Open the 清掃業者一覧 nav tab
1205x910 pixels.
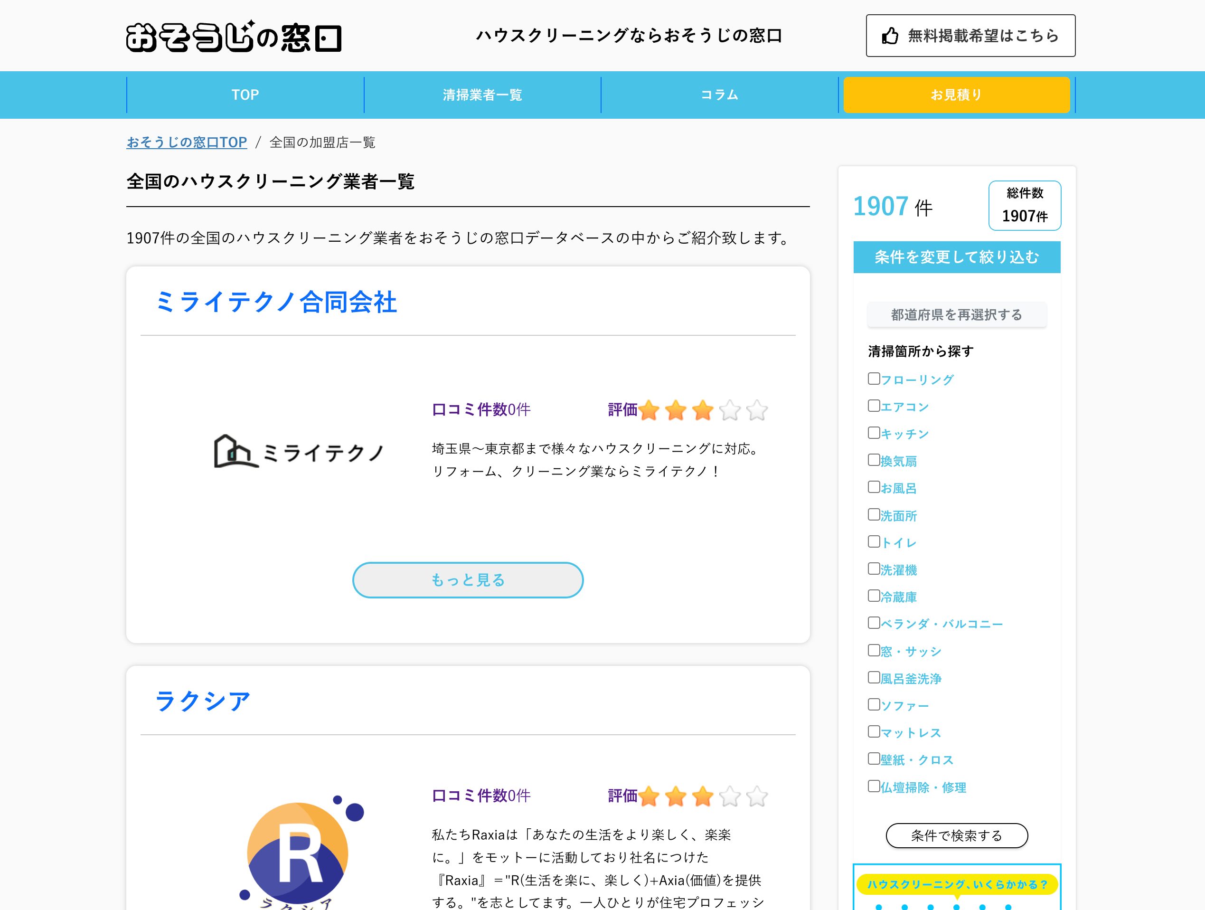pyautogui.click(x=482, y=95)
